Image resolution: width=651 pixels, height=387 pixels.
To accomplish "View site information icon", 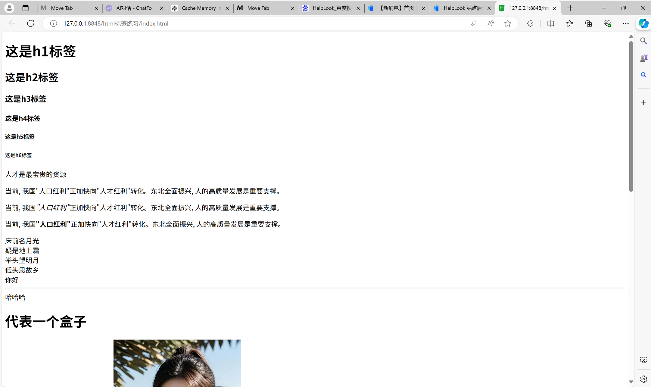I will pyautogui.click(x=54, y=23).
